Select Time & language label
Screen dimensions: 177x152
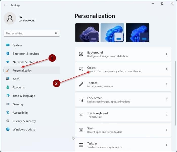tap(24, 96)
